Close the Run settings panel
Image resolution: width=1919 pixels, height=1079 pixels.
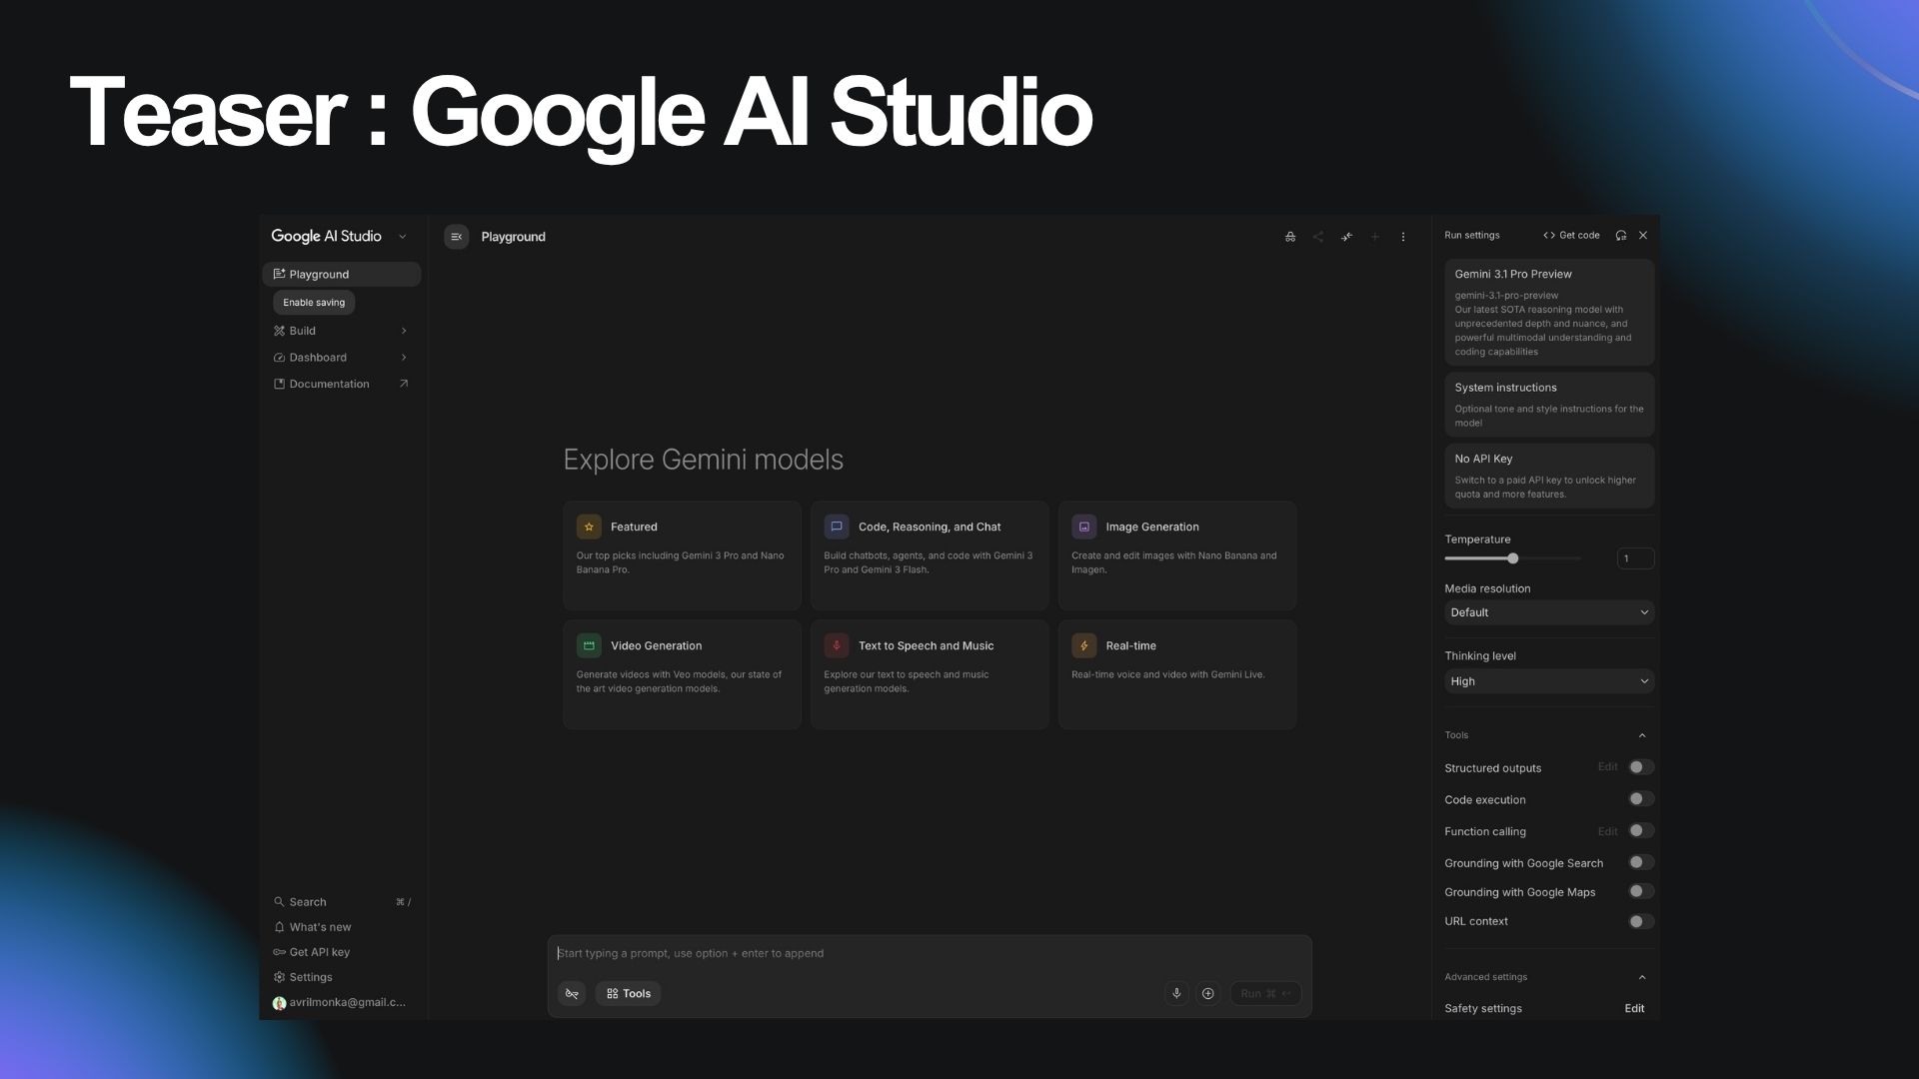[x=1643, y=236]
